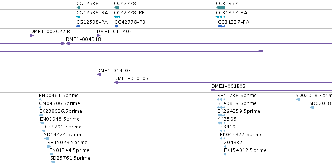Click the DME1-010P05 end marker
The image size is (332, 164).
pyautogui.click(x=116, y=82)
